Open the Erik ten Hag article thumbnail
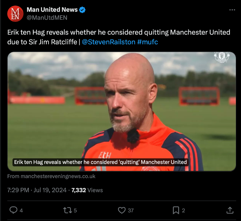 point(122,111)
